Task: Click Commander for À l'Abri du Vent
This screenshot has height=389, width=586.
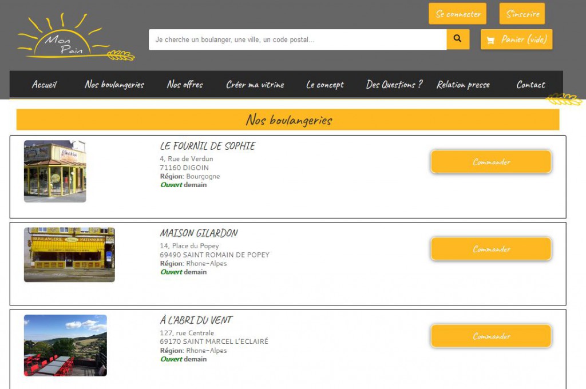Action: (491, 336)
